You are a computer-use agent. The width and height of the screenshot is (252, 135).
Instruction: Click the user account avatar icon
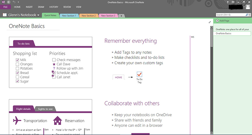pos(248,7)
